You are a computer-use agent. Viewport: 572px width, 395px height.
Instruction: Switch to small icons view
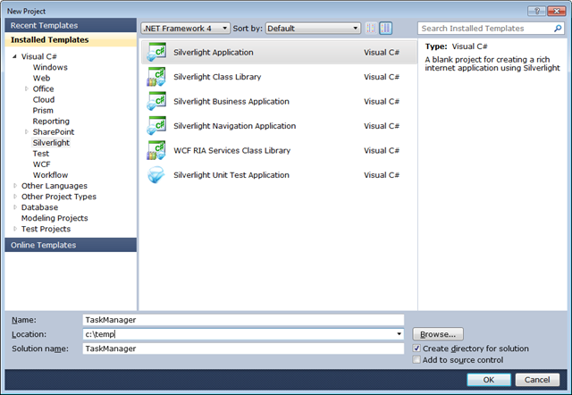point(371,29)
